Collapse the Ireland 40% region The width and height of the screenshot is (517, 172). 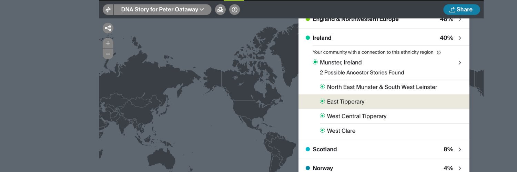460,38
